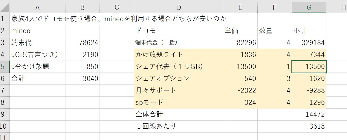The image size is (347, 140).
Task: Select column D header
Action: click(179, 7)
